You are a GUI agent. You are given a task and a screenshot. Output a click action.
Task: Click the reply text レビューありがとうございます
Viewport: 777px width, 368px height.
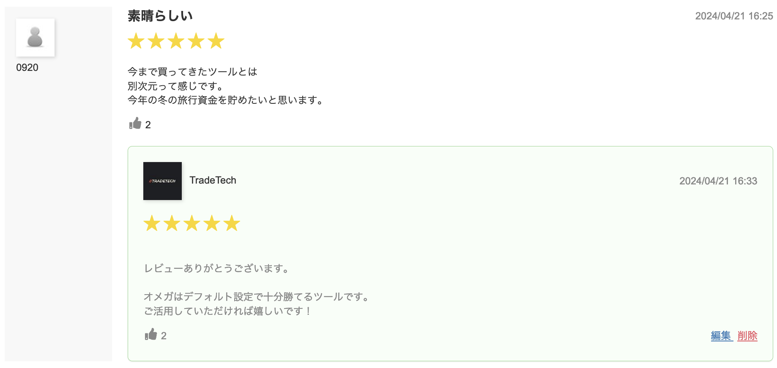tap(216, 268)
